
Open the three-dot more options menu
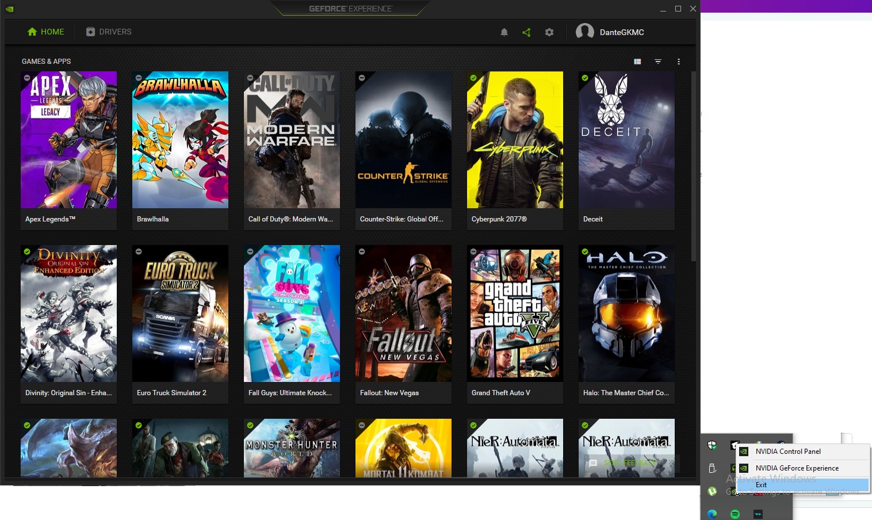click(x=679, y=62)
